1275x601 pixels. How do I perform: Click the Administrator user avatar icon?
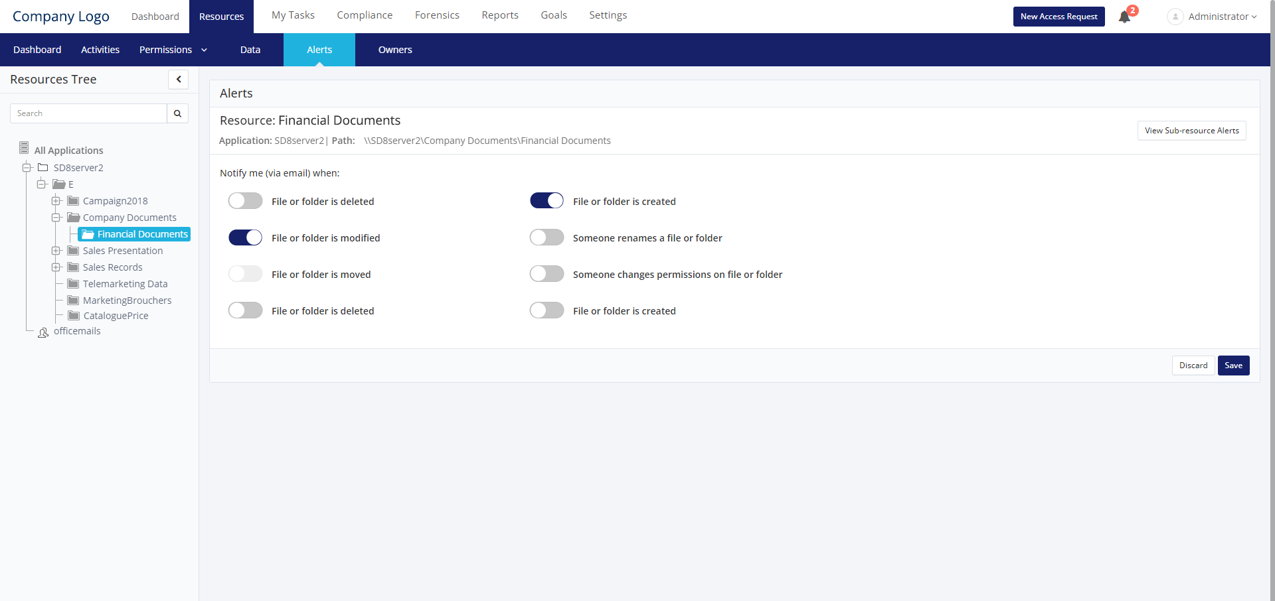(1175, 17)
